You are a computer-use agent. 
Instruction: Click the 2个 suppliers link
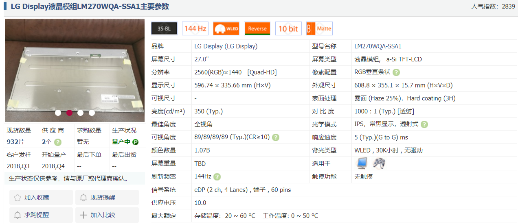pyautogui.click(x=47, y=142)
